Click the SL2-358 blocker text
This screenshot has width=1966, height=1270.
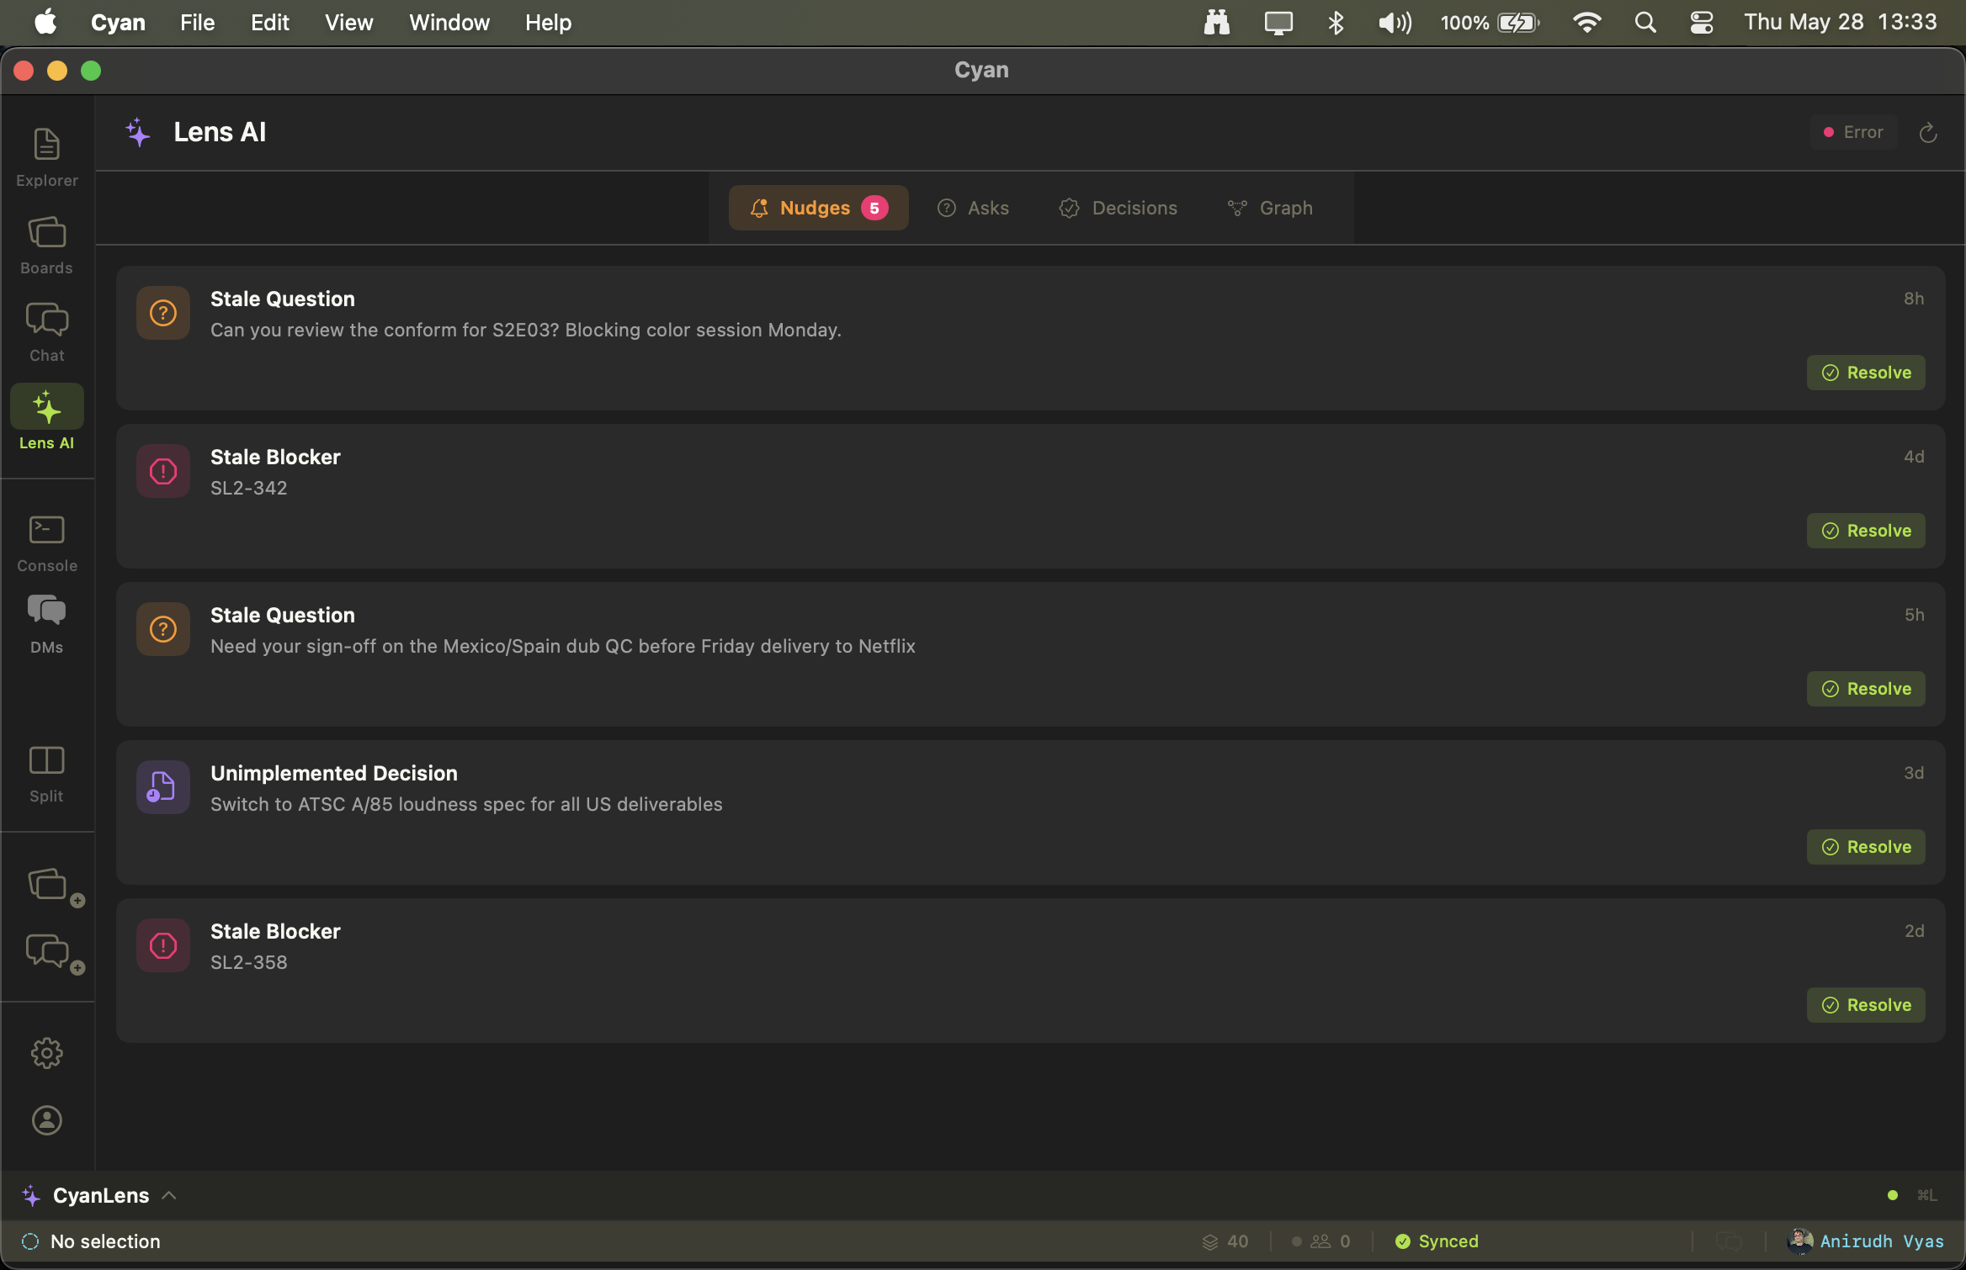pyautogui.click(x=249, y=962)
